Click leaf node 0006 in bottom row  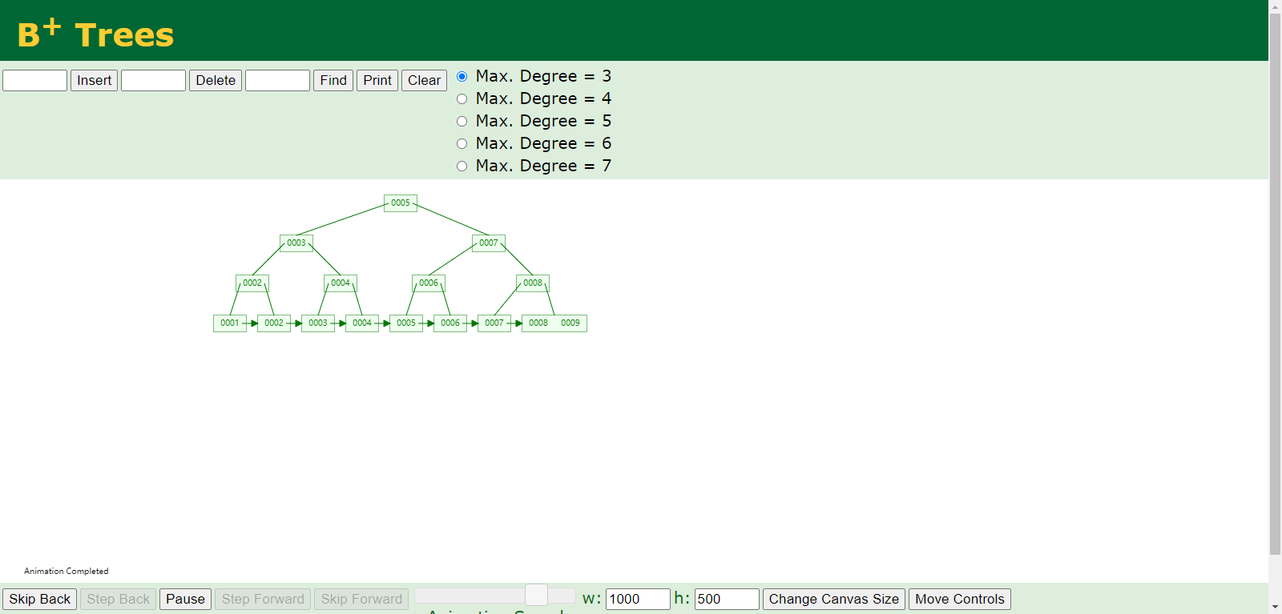click(x=450, y=323)
